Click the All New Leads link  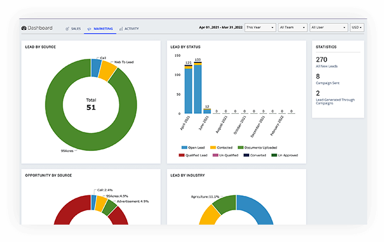(x=326, y=66)
